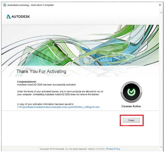Click 'Autodesk AutoCAD 2020 has been successfully activated' text
The width and height of the screenshot is (165, 153).
coord(47,85)
